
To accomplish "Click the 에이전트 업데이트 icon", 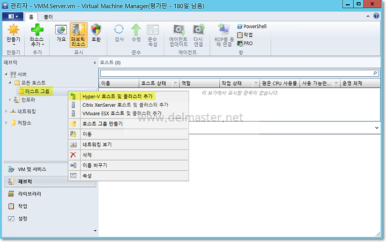I will (x=179, y=30).
